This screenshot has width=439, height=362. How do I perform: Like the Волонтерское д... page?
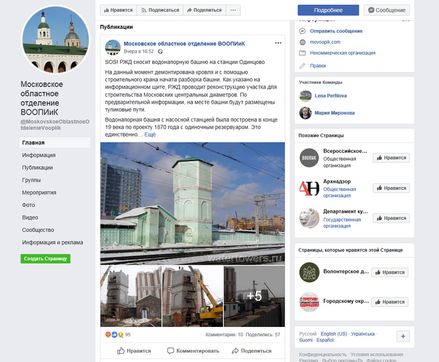[x=390, y=272]
